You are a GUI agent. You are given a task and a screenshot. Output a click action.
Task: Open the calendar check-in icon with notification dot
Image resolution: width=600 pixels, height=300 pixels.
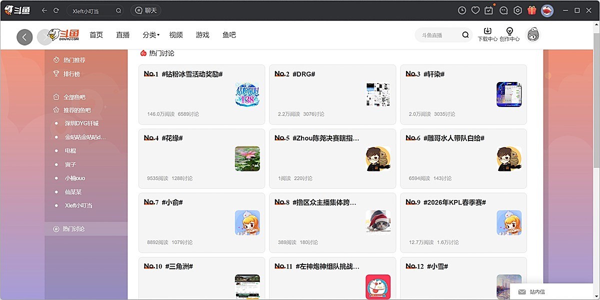[488, 10]
